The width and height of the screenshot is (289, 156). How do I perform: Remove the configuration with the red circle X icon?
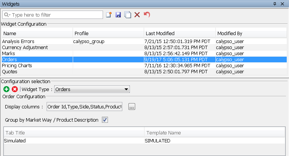[x=15, y=89]
